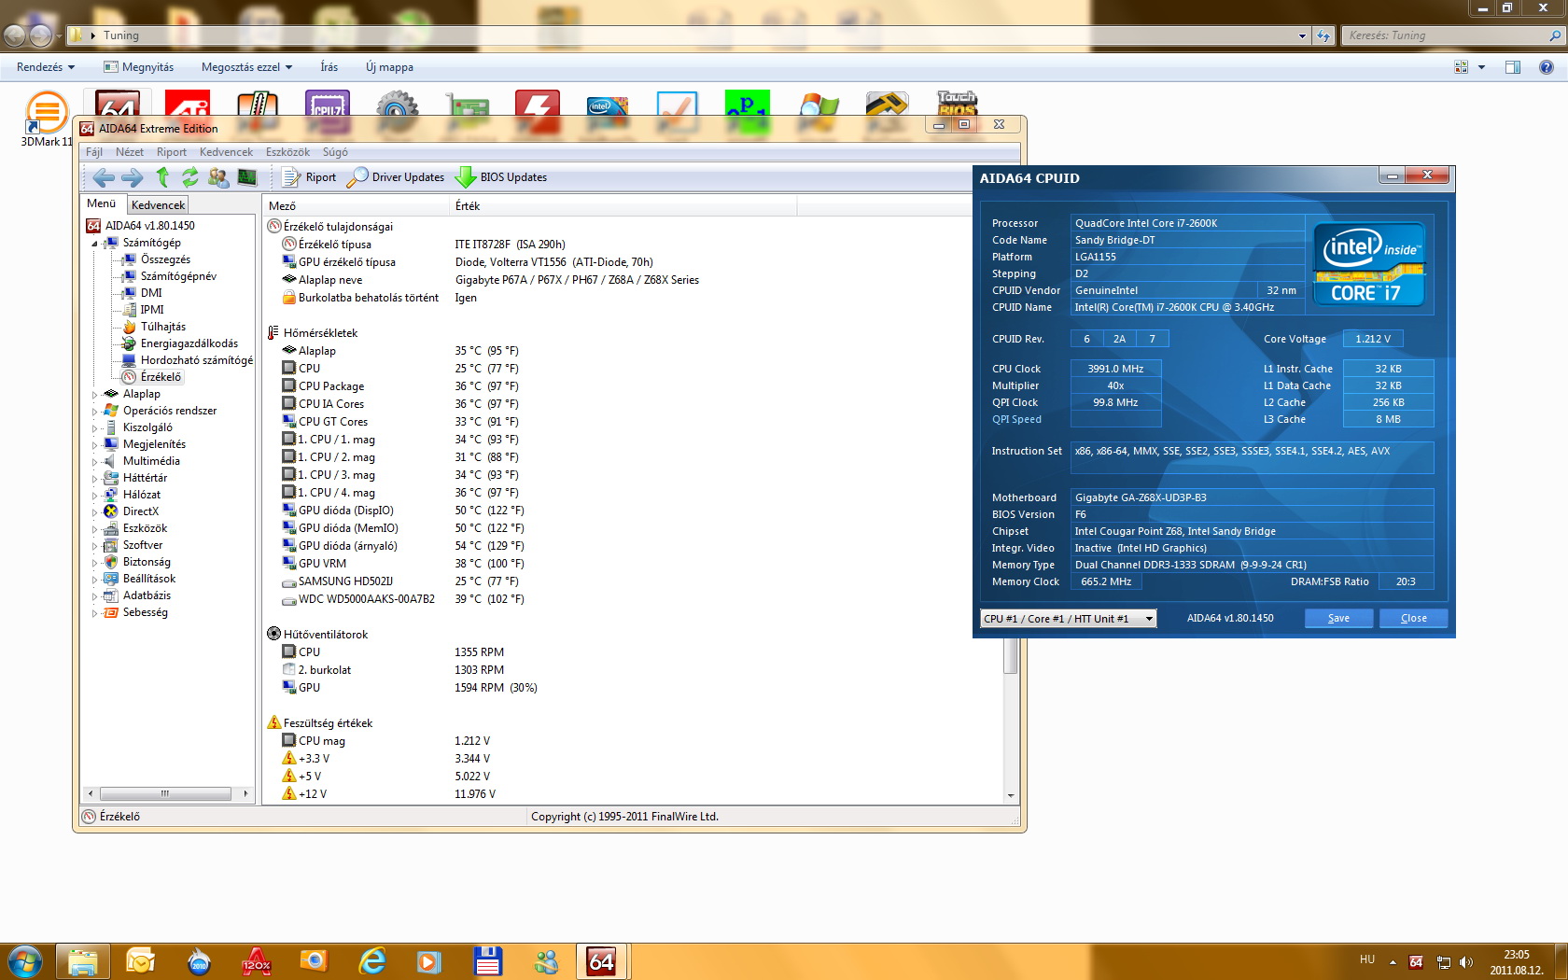Select Számítógépnév in the tree
The width and height of the screenshot is (1568, 980).
(178, 276)
